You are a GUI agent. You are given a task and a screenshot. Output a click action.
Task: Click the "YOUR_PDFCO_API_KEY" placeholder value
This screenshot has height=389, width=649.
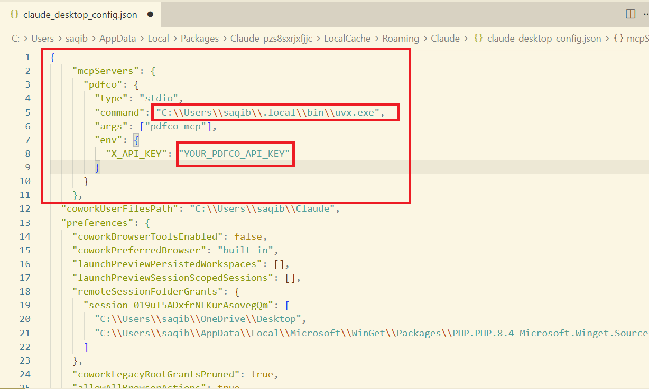pyautogui.click(x=235, y=154)
